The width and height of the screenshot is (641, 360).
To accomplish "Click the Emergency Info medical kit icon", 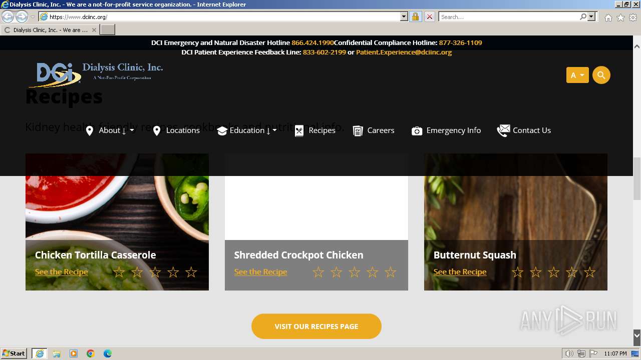I will click(417, 131).
